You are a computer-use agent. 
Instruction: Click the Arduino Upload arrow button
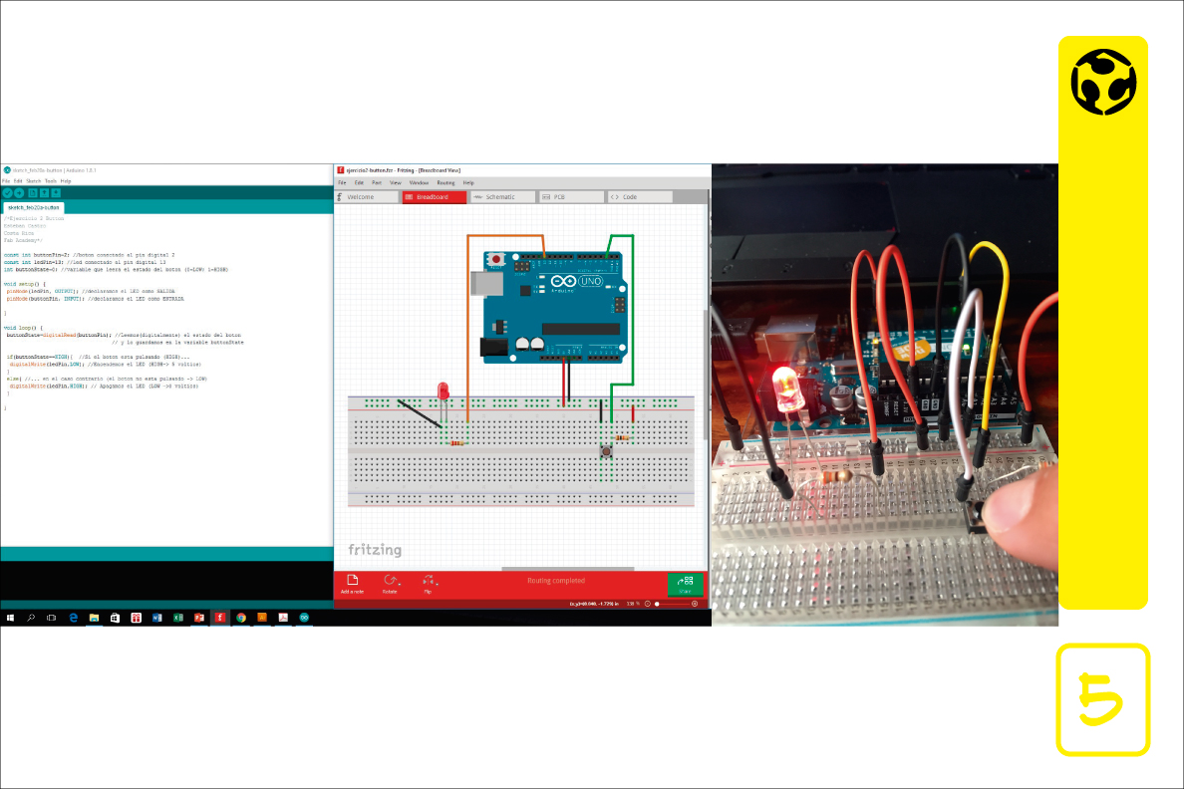pos(19,193)
